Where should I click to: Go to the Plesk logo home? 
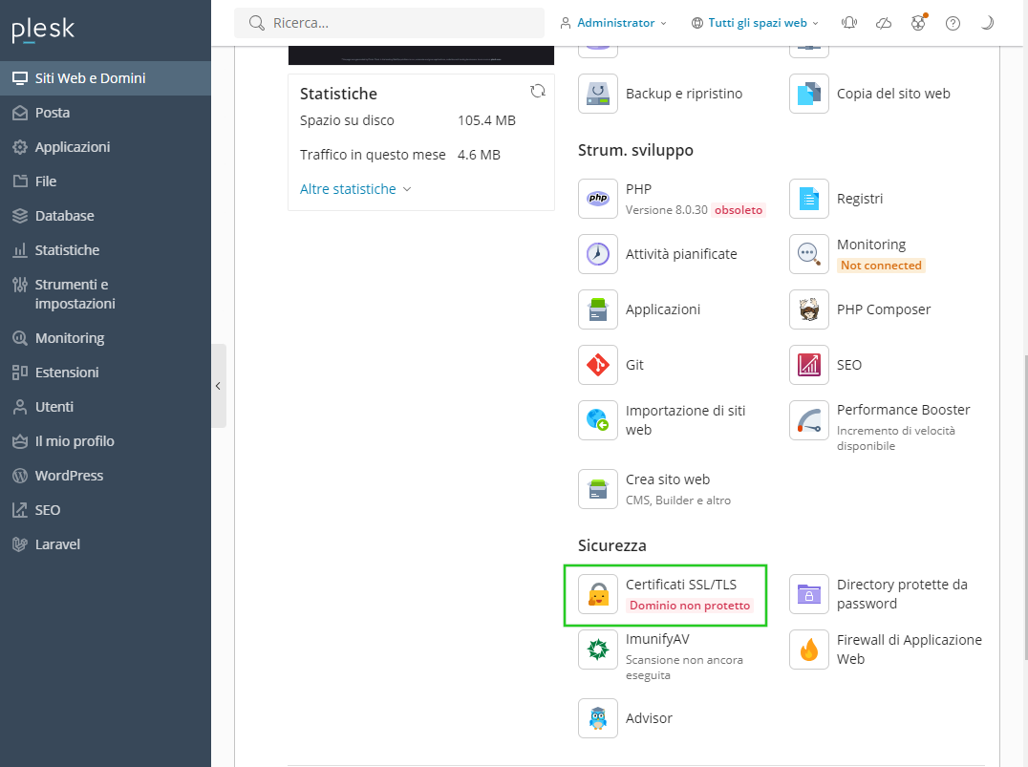click(43, 29)
